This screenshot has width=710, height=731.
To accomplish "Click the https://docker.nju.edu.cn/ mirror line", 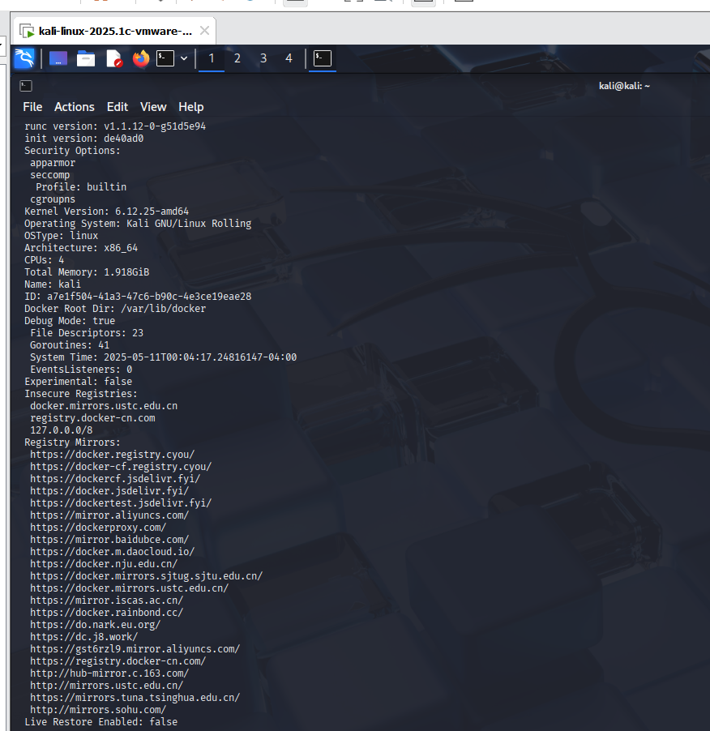I will coord(104,563).
